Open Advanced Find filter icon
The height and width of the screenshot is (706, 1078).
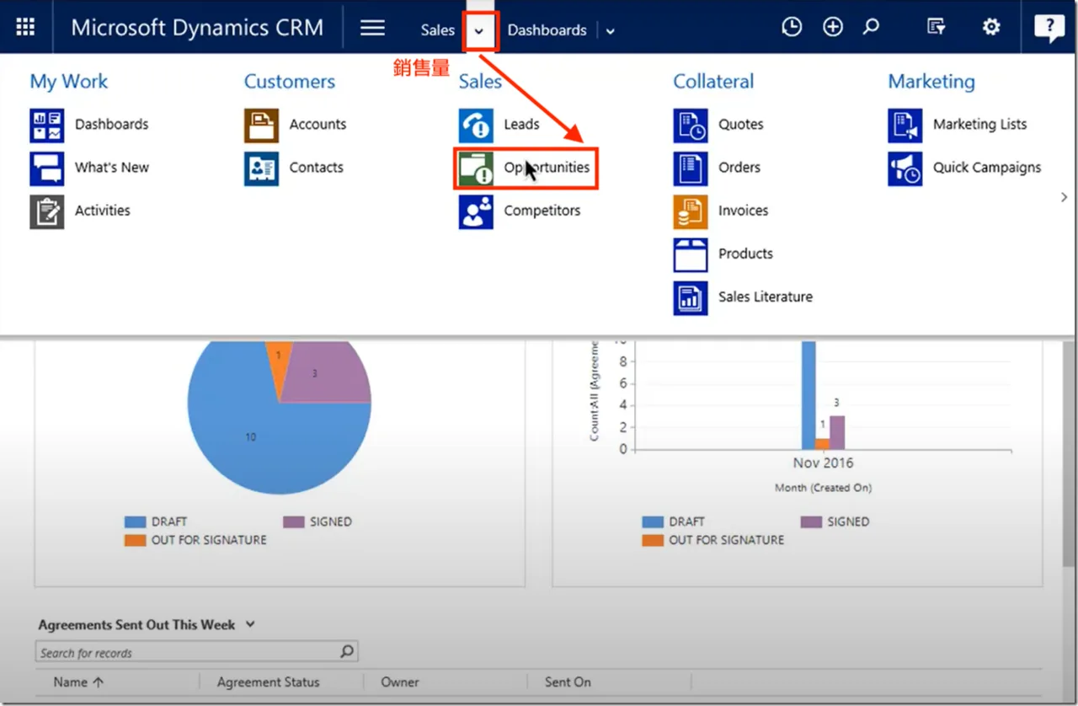point(936,27)
